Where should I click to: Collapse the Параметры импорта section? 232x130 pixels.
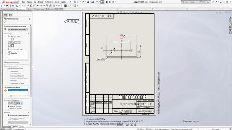pyautogui.click(x=28, y=66)
